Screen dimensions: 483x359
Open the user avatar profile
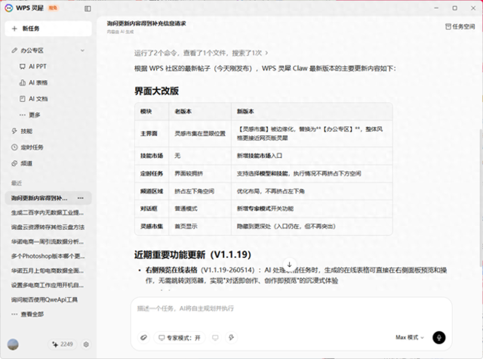click(x=13, y=344)
